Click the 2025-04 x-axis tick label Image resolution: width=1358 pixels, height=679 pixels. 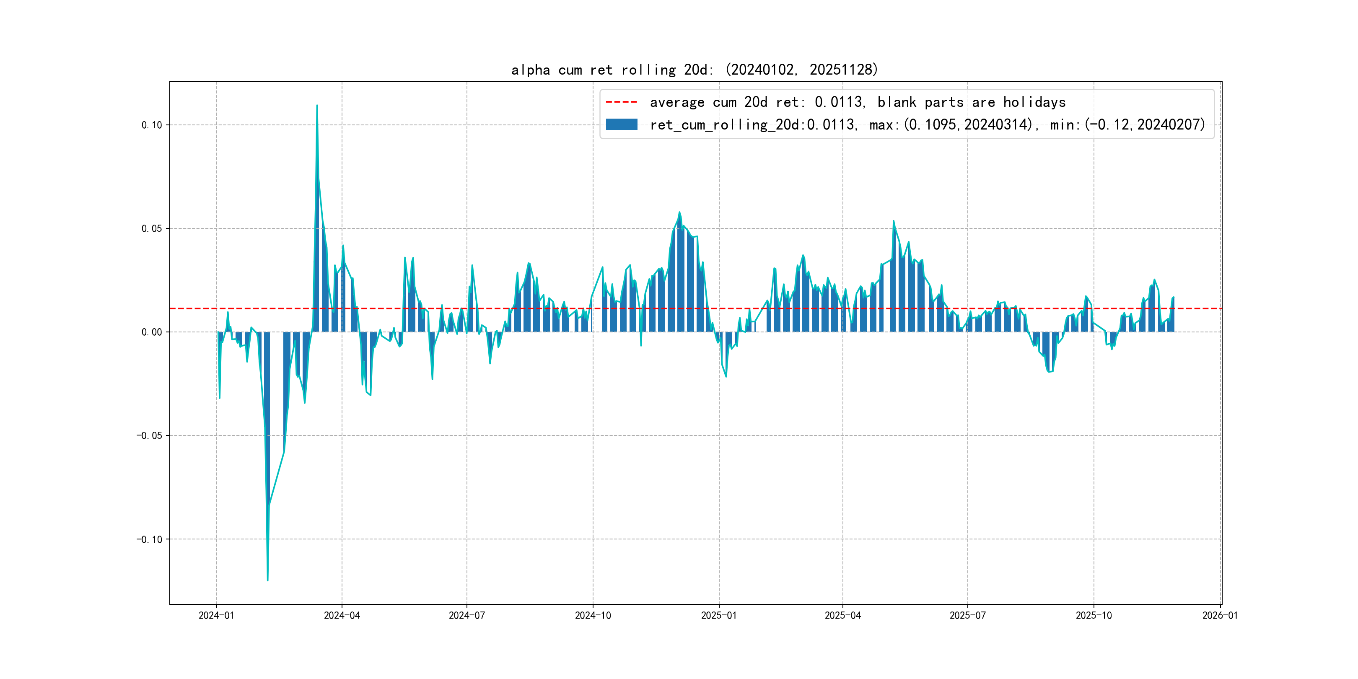click(x=842, y=615)
